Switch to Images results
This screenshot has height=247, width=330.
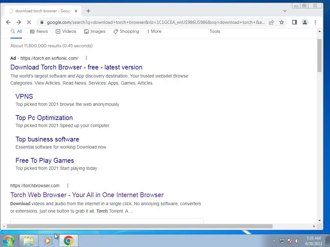(95, 32)
